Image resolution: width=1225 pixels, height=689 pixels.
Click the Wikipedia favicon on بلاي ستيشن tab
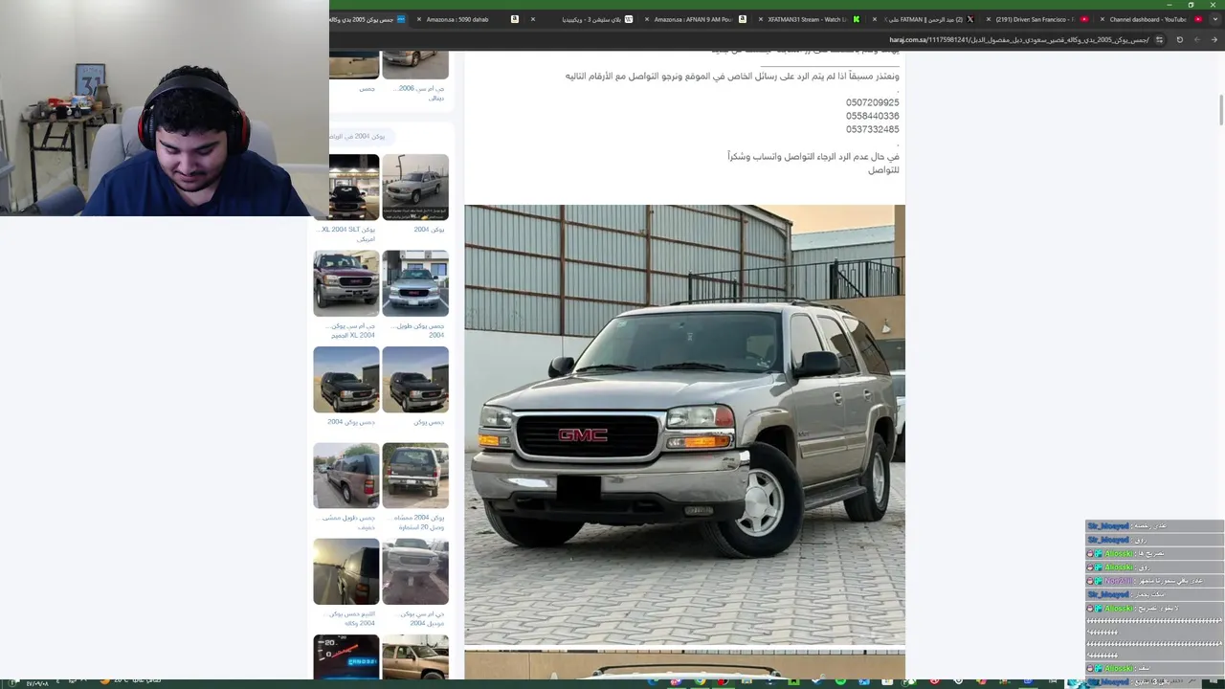(x=629, y=19)
